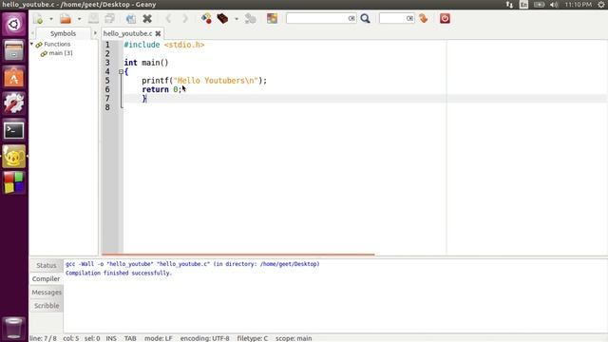608x342 pixels.
Task: Open the System Settings launcher icon
Action: (14, 104)
